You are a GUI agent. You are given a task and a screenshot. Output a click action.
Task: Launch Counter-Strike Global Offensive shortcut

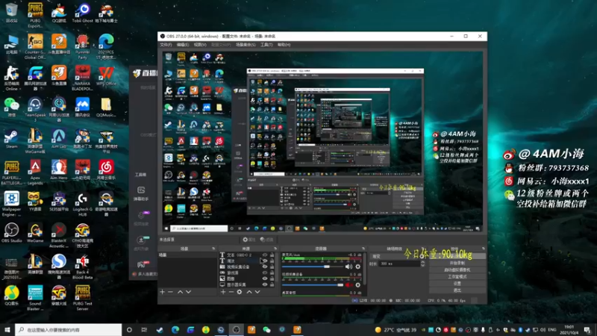point(35,46)
